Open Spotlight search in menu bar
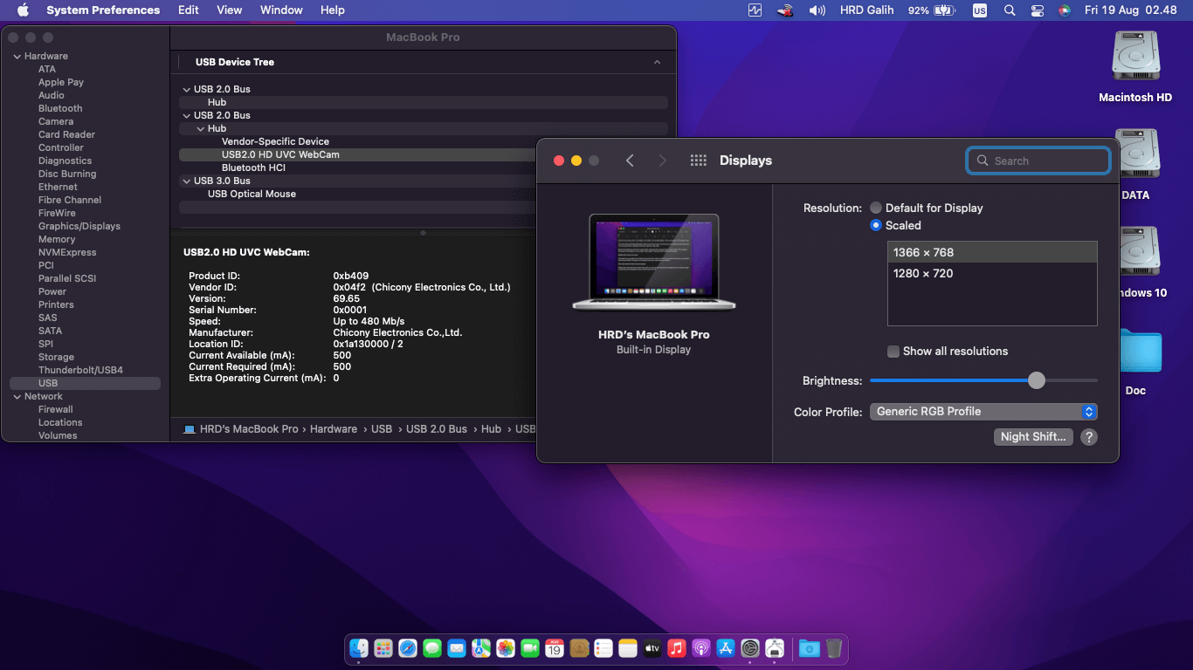1193x670 pixels. pyautogui.click(x=1010, y=10)
